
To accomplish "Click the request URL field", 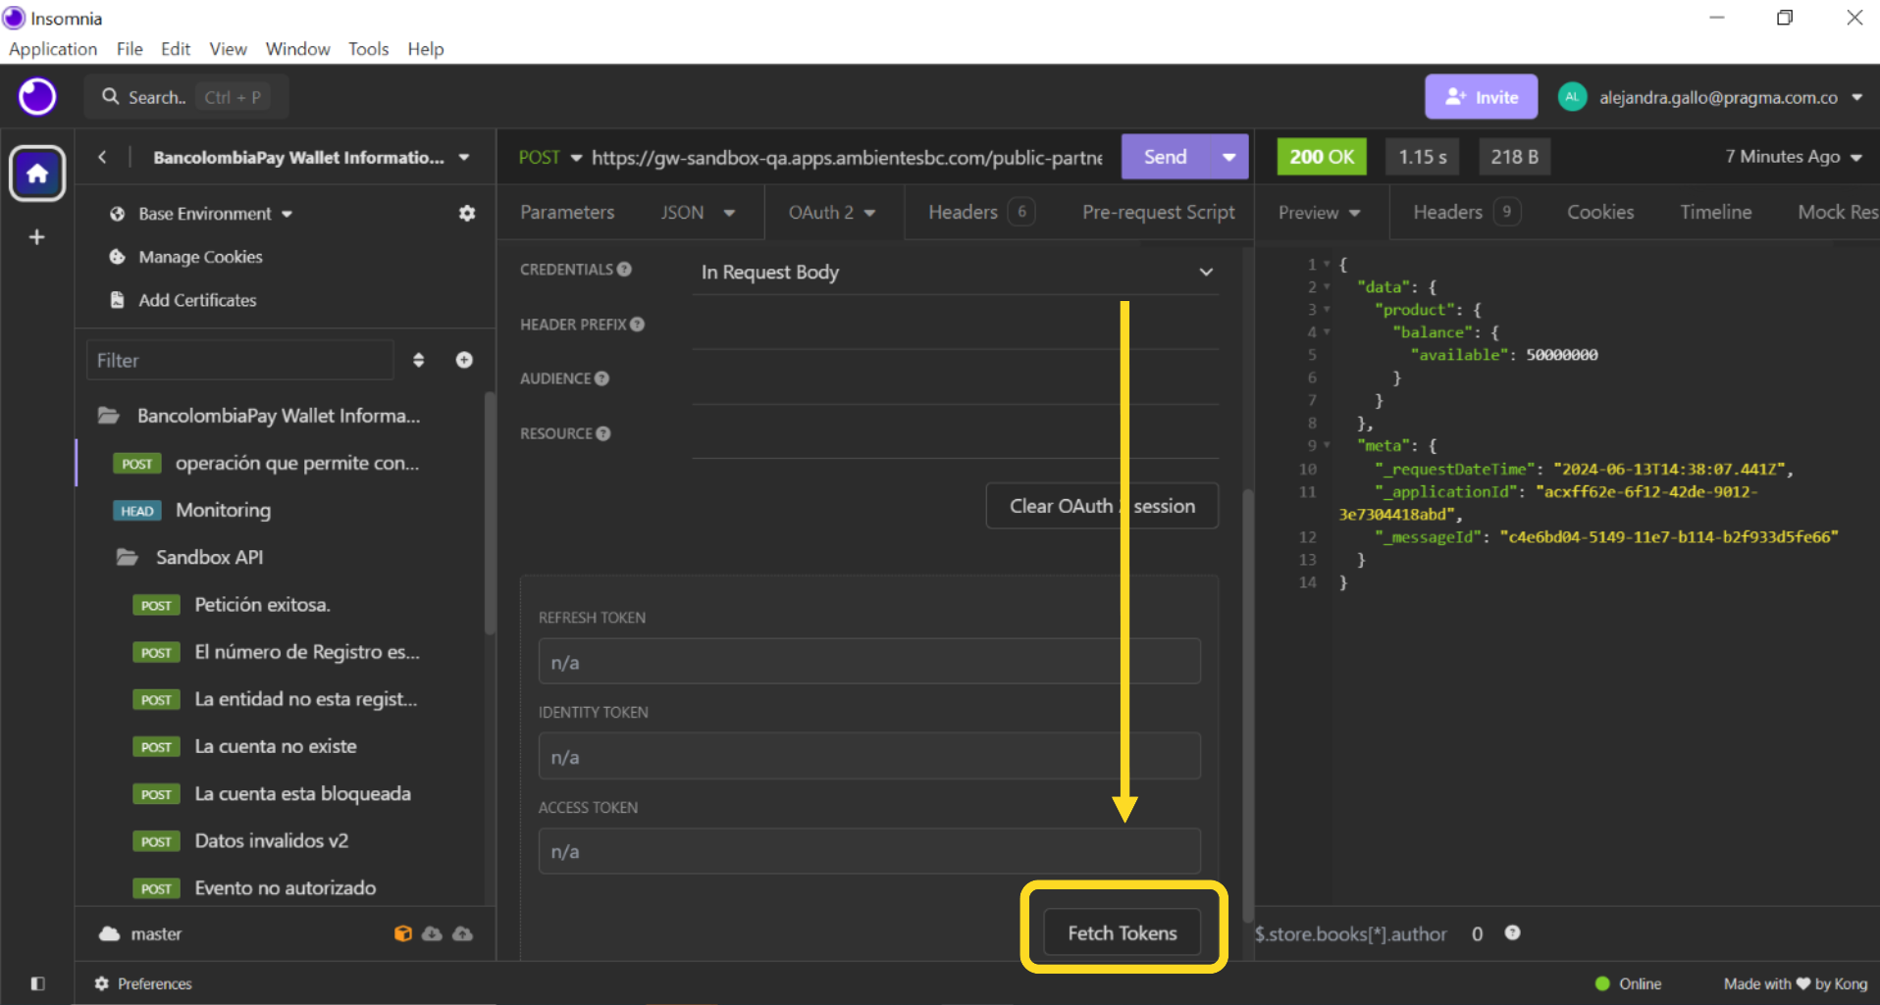I will point(848,157).
